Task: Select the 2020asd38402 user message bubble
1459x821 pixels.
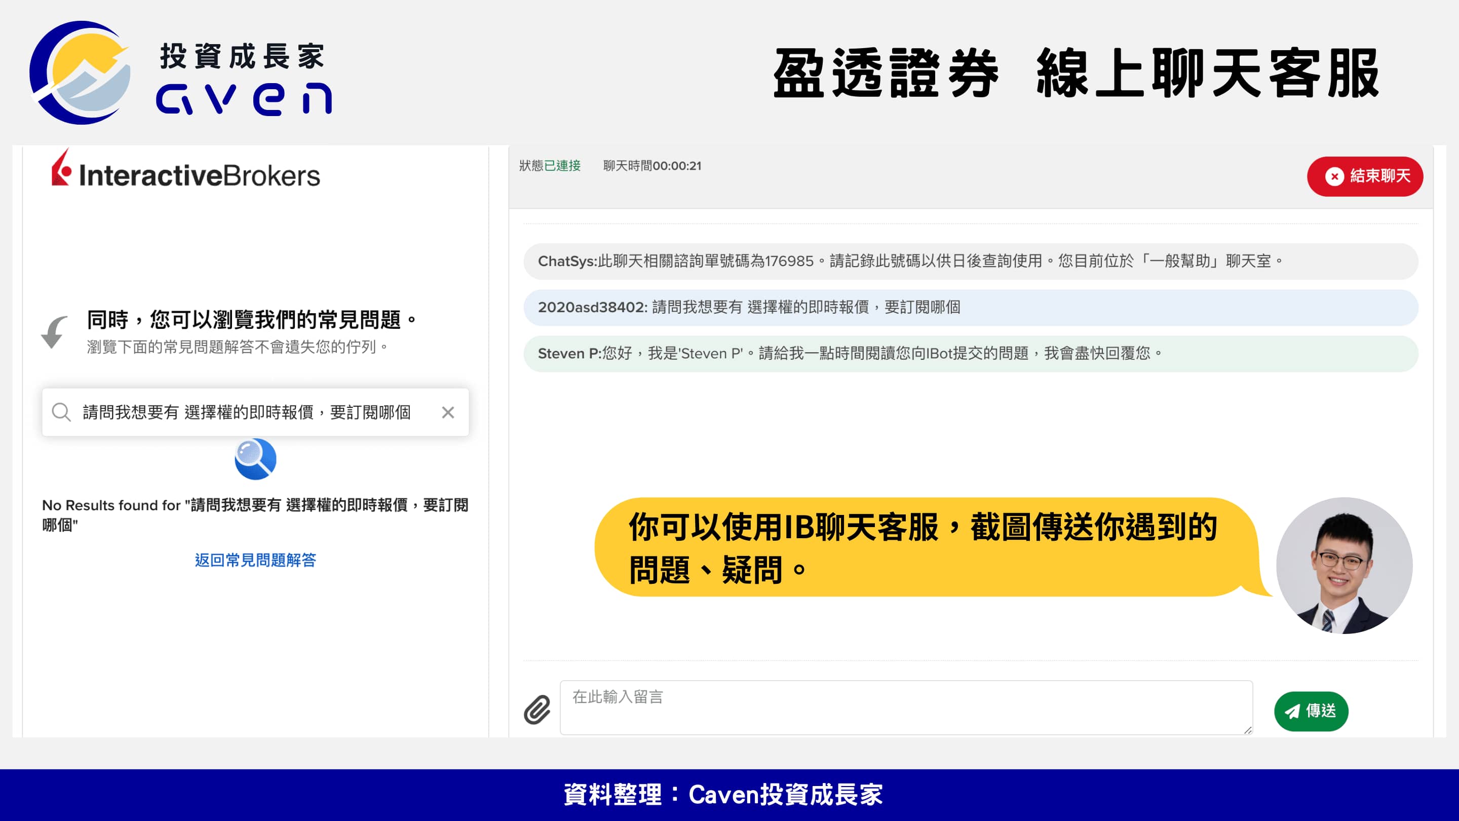Action: coord(971,308)
